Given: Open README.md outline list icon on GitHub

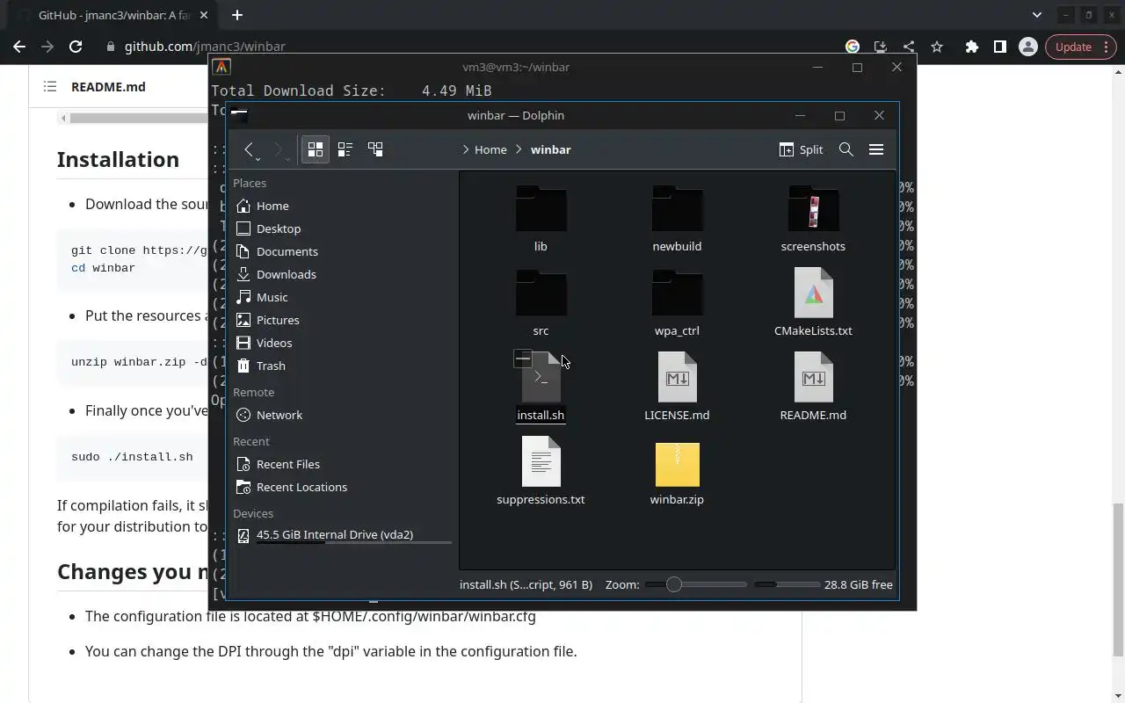Looking at the screenshot, I should pos(50,86).
